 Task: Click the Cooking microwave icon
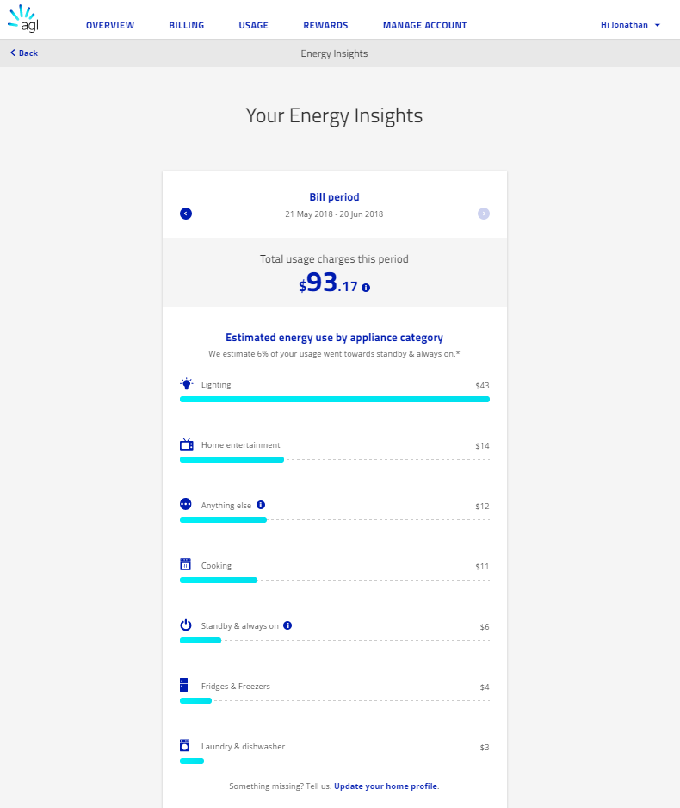pos(186,564)
